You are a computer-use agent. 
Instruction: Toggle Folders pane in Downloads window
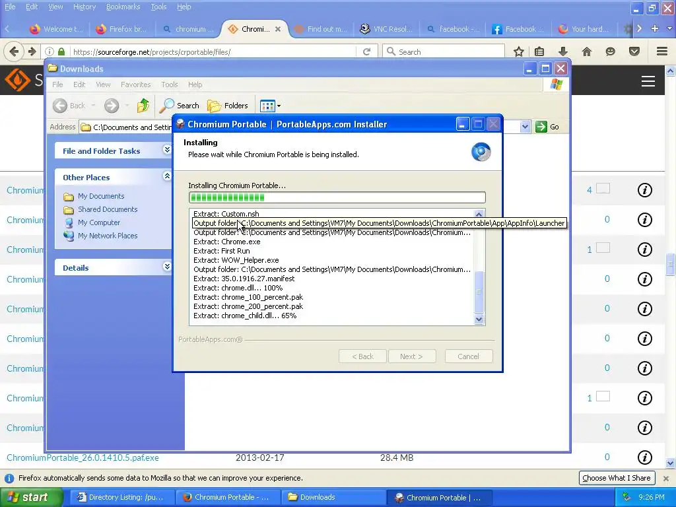(x=228, y=106)
